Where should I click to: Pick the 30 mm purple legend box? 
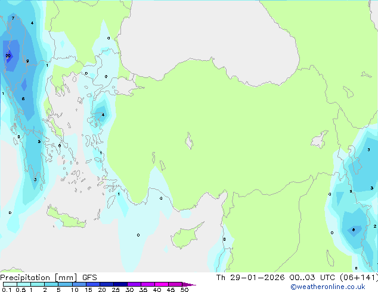pos(134,284)
